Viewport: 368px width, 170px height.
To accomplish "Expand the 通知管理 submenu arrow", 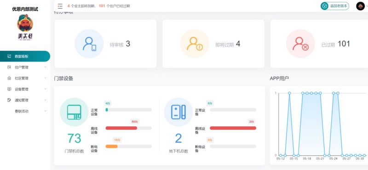I will coord(45,100).
